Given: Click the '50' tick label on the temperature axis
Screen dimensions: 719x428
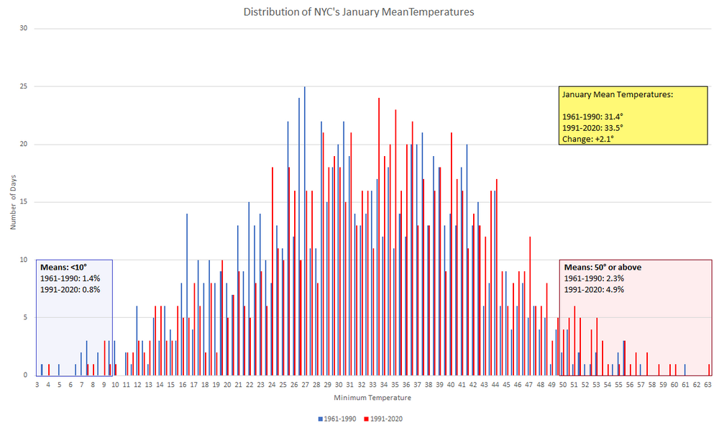Looking at the screenshot, I should pos(563,385).
